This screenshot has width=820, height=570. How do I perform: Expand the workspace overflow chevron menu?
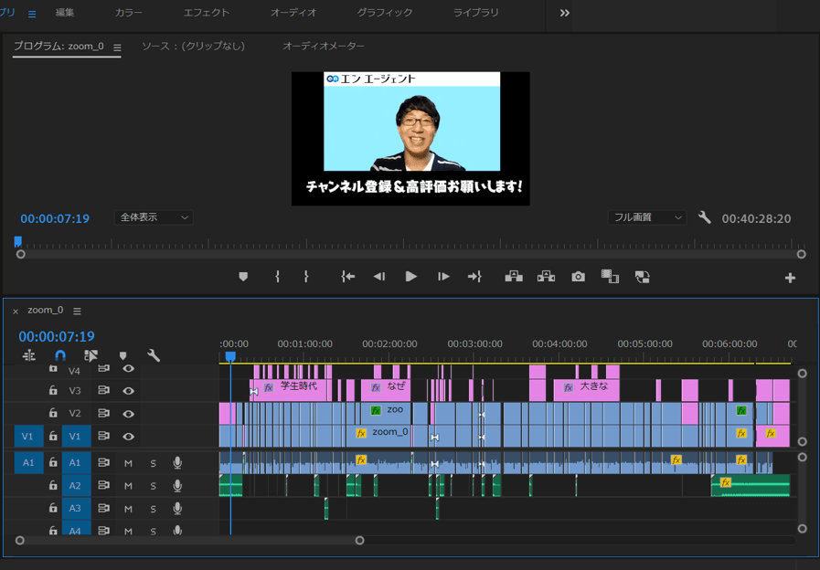tap(564, 13)
